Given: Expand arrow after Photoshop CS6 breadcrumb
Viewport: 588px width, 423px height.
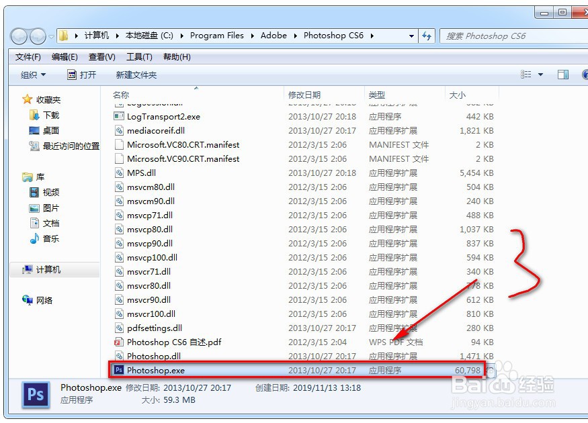Looking at the screenshot, I should point(372,36).
